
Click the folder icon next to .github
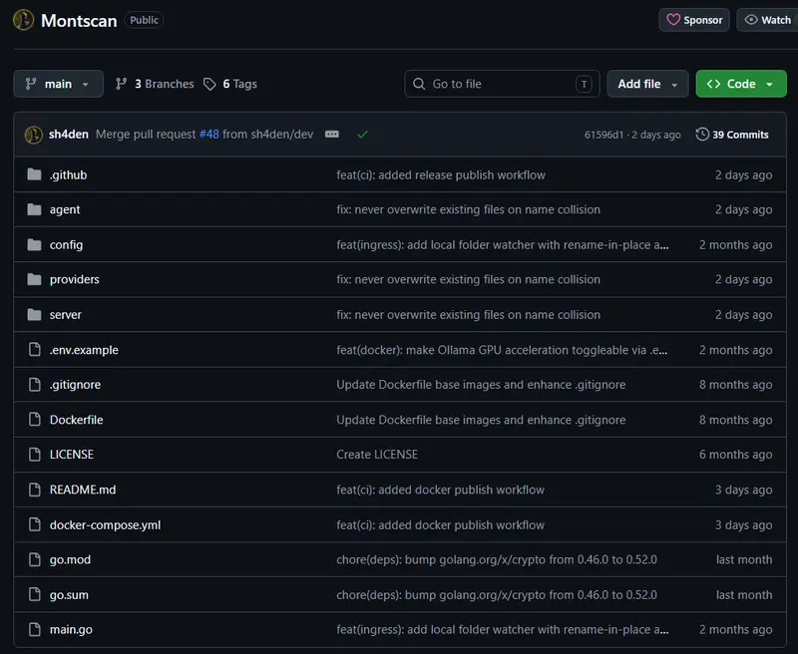pos(34,174)
